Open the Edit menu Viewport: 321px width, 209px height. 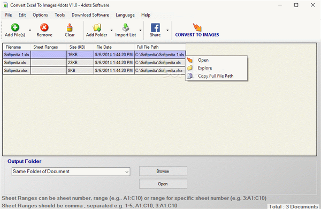22,15
